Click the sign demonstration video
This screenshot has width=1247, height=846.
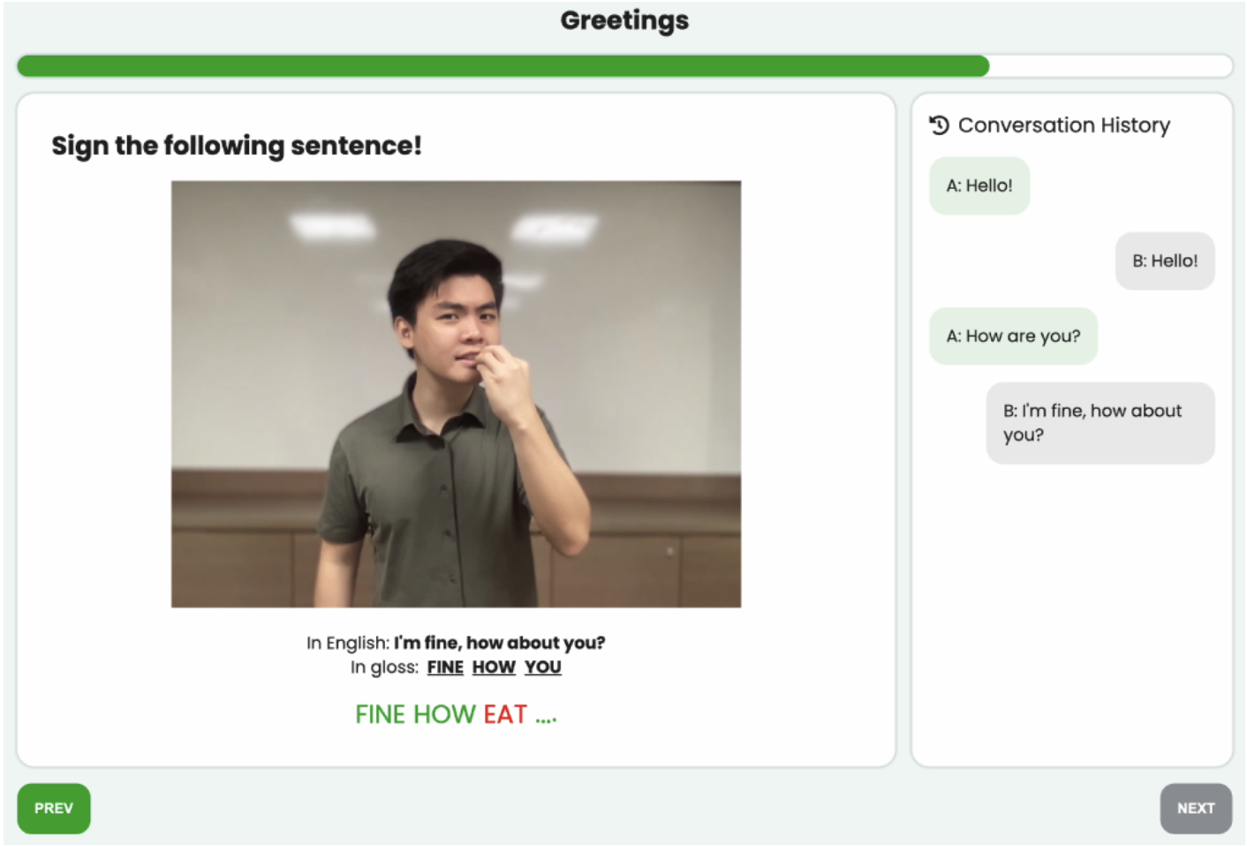click(x=456, y=394)
